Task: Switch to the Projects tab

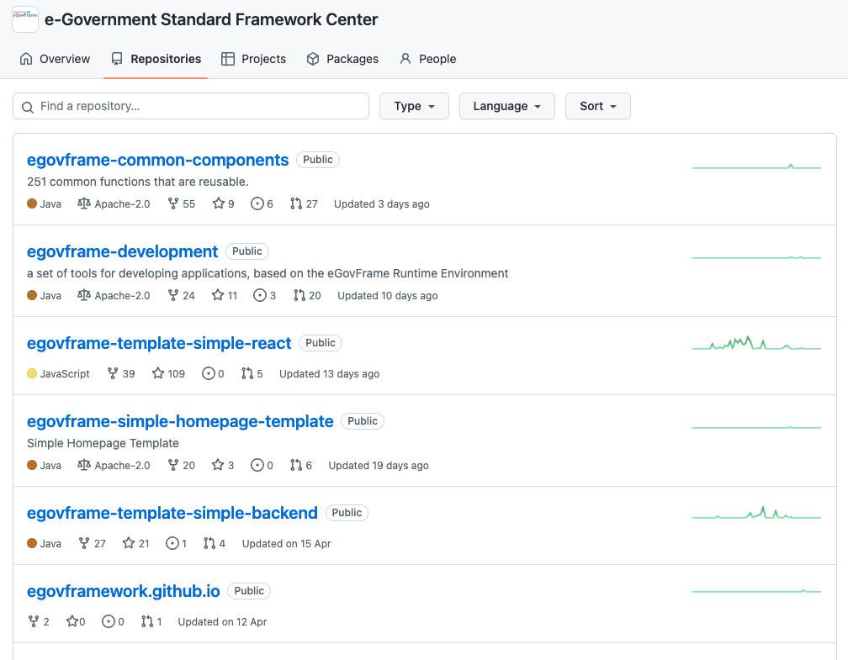Action: tap(254, 59)
